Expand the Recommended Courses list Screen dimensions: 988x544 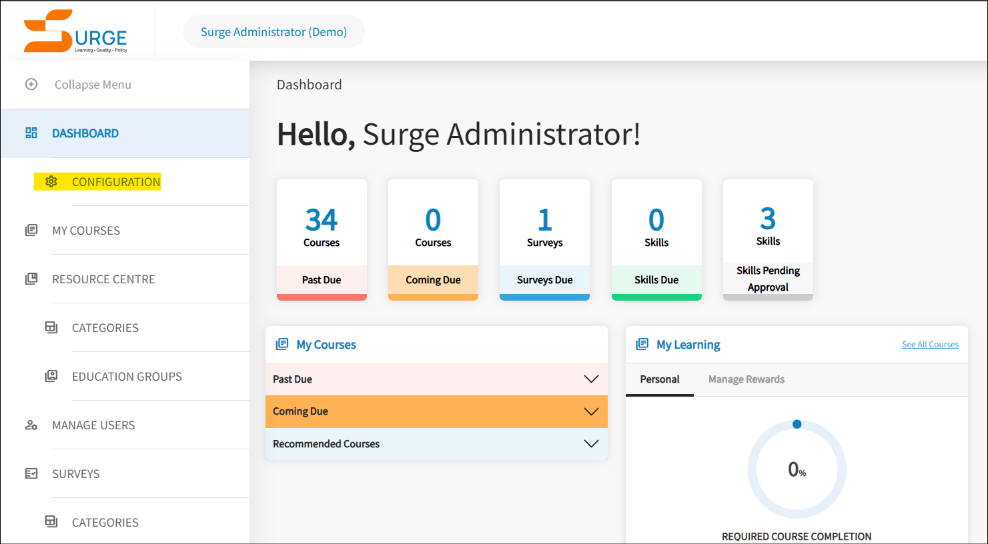tap(591, 443)
